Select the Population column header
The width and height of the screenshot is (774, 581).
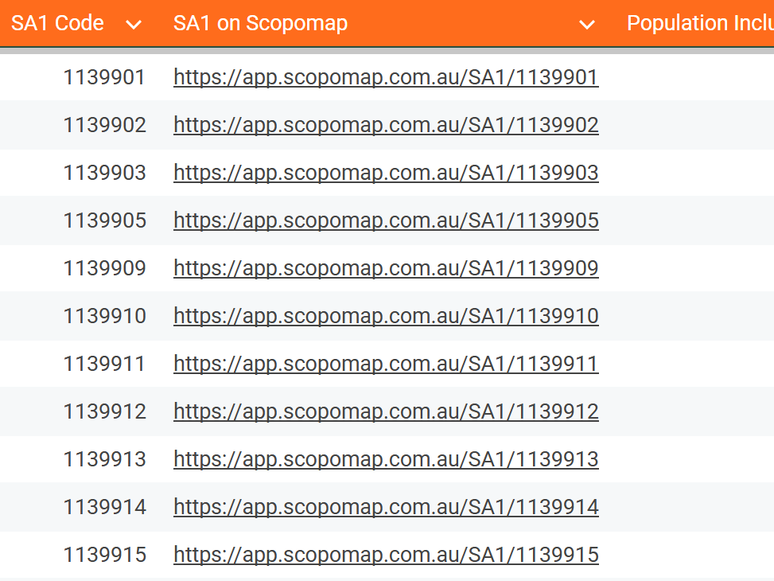click(699, 23)
